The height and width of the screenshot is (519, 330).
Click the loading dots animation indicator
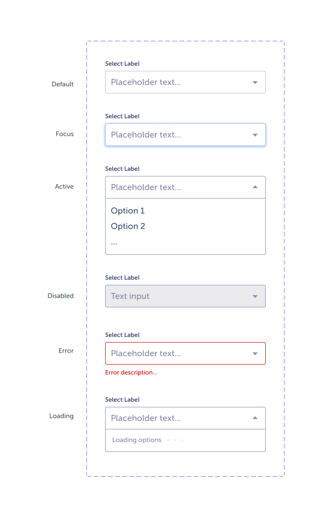[174, 440]
